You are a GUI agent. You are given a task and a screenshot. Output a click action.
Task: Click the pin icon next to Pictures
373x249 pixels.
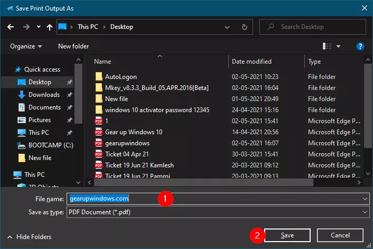coord(69,120)
